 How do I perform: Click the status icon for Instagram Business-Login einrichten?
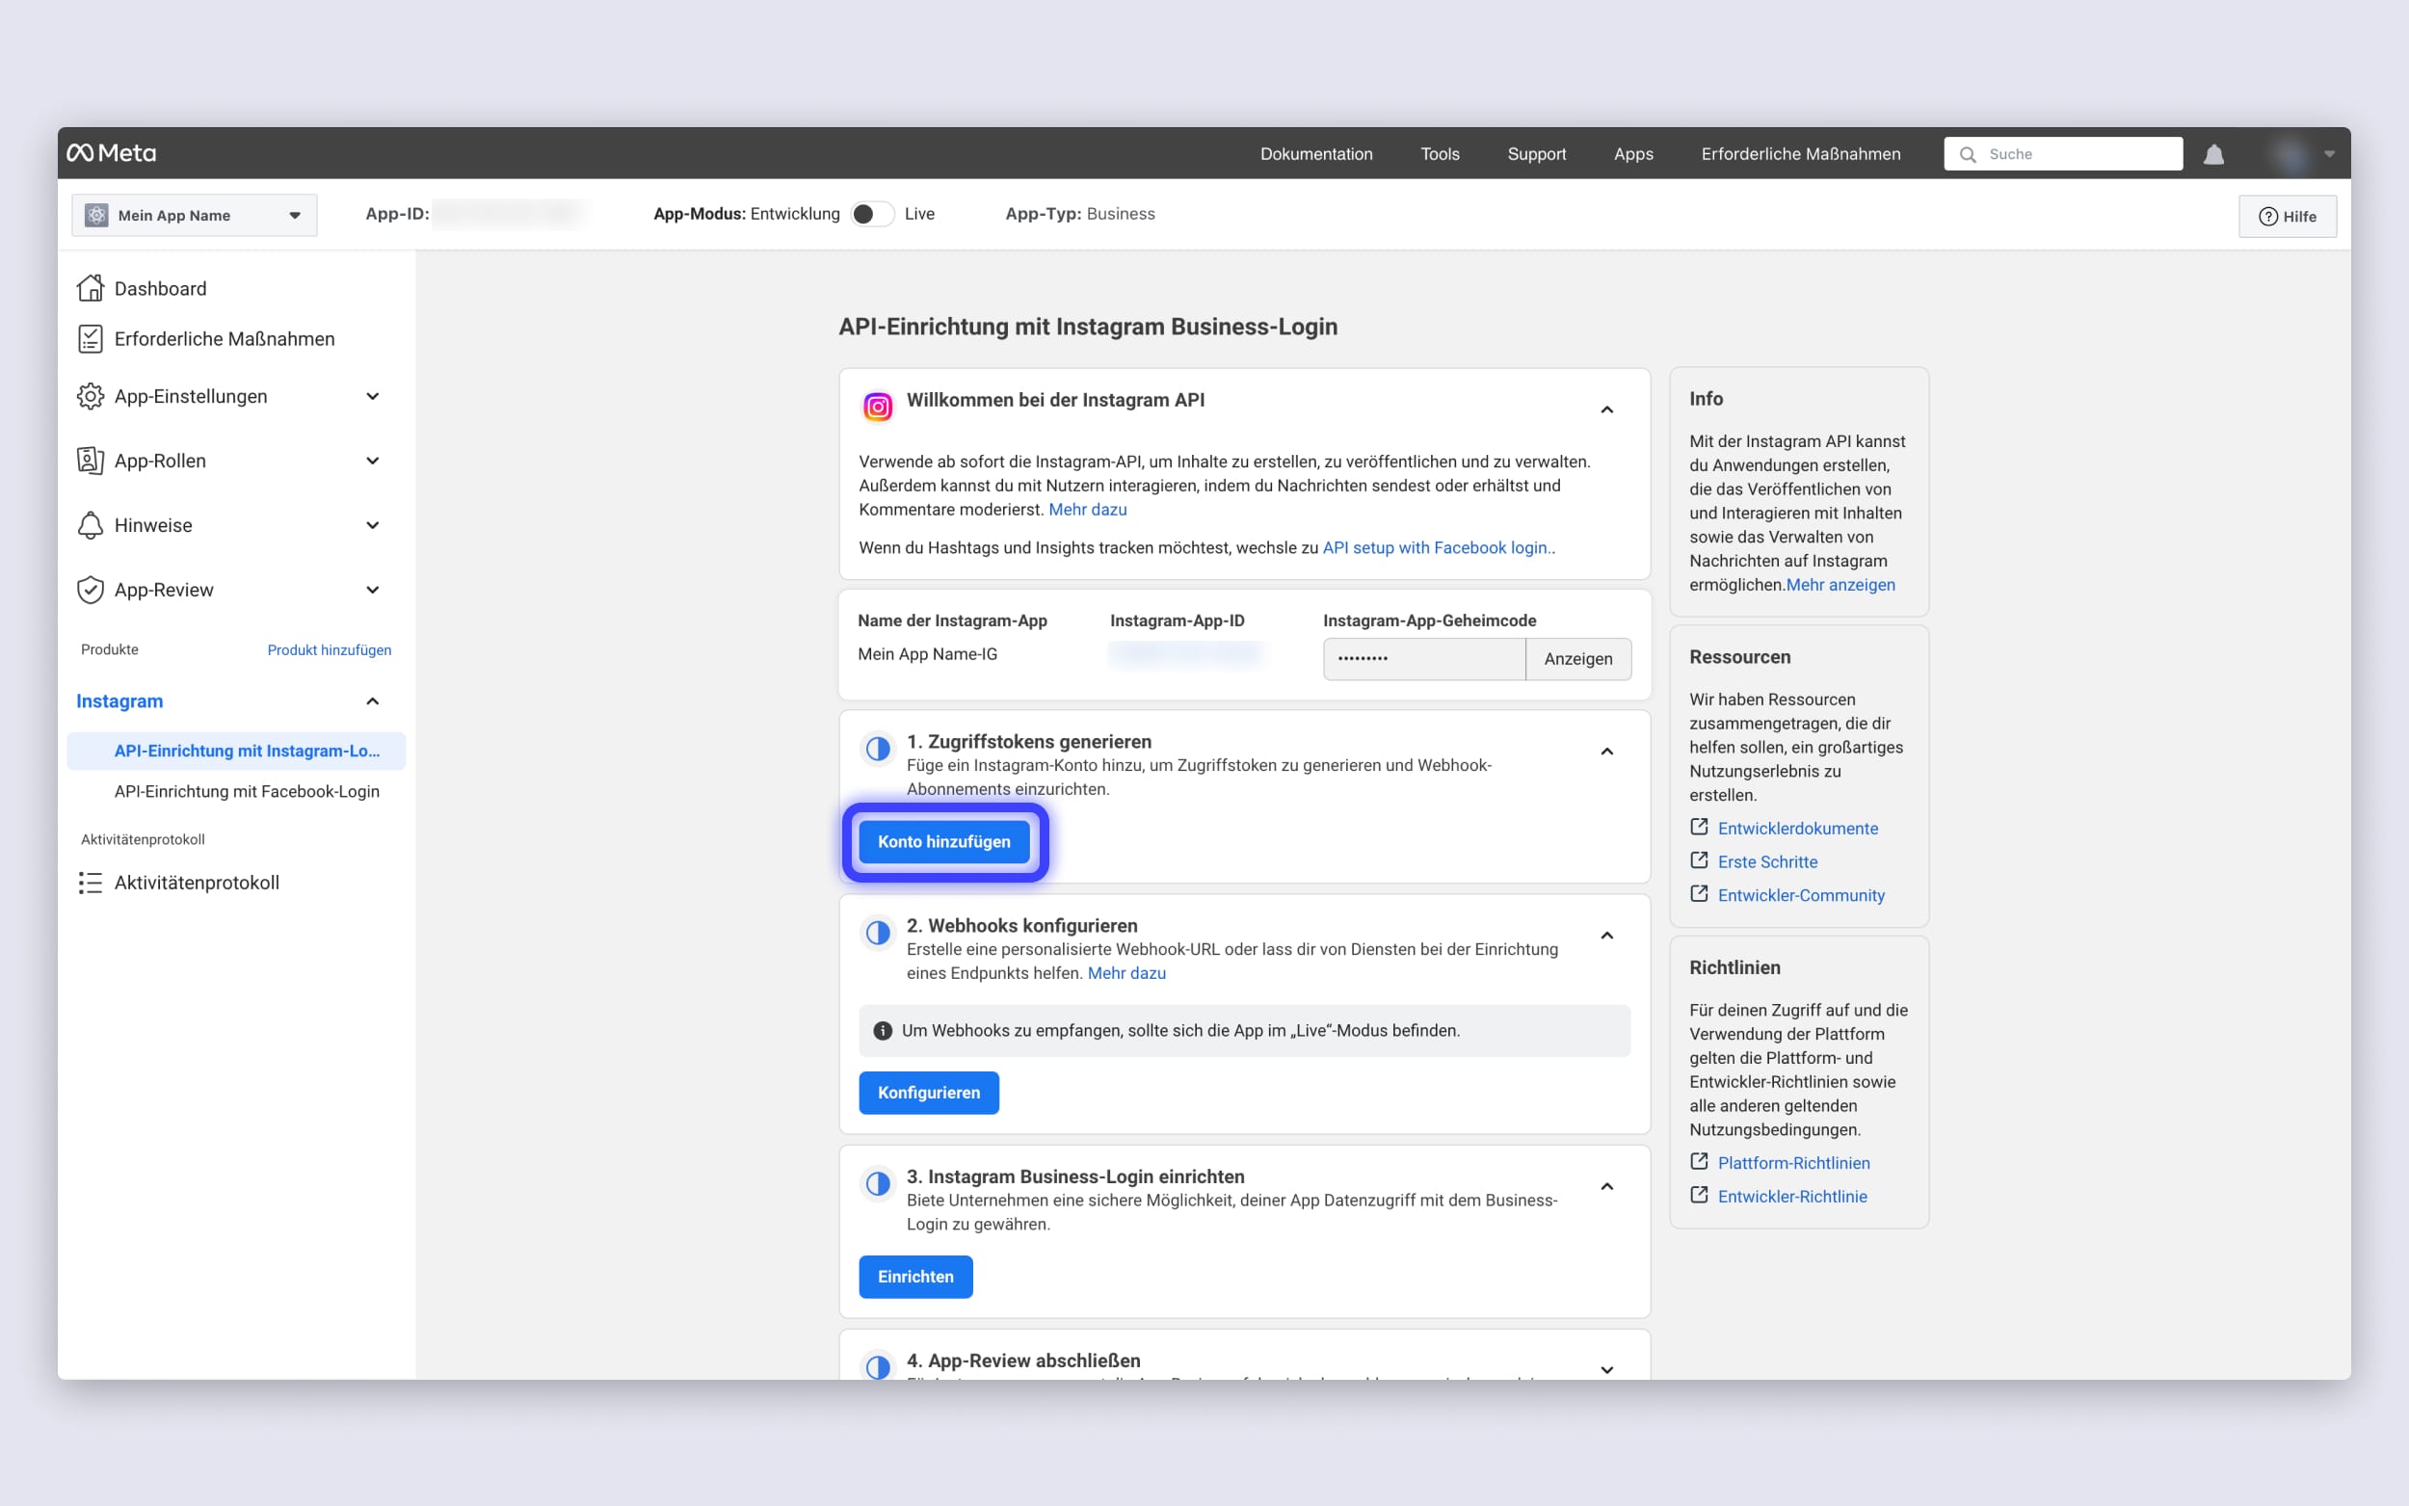pos(878,1184)
